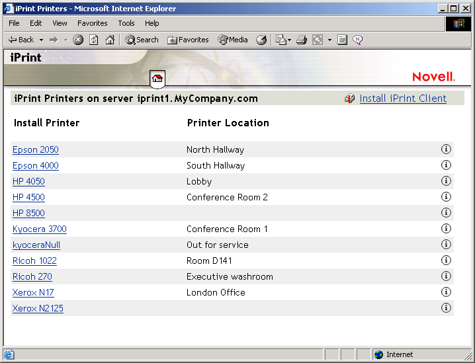Image resolution: width=475 pixels, height=363 pixels.
Task: Show info icon for Ricoh 270
Action: (446, 276)
